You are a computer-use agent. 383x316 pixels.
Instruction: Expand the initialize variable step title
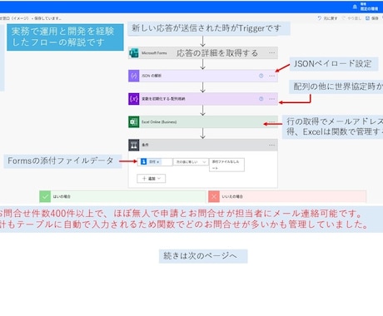pos(163,99)
